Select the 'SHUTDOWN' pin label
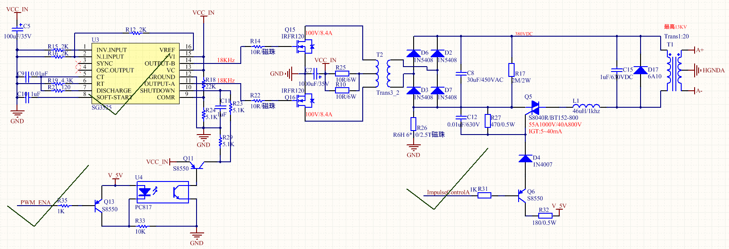Viewport: 729px width, 249px height. coord(157,90)
